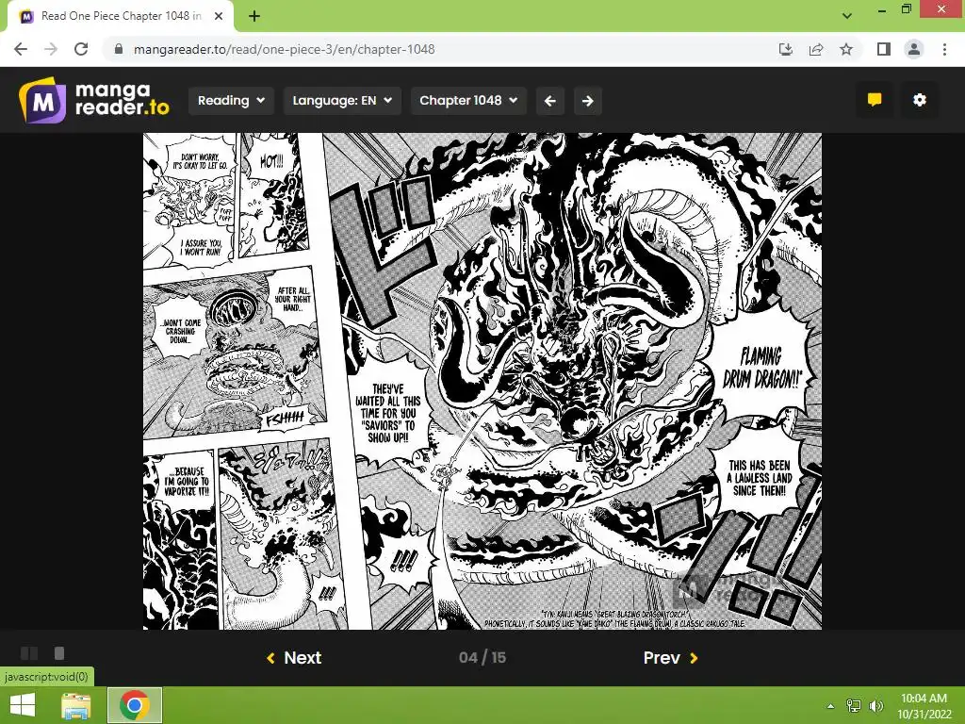965x724 pixels.
Task: Bookmark this tab with star icon
Action: pyautogui.click(x=846, y=49)
